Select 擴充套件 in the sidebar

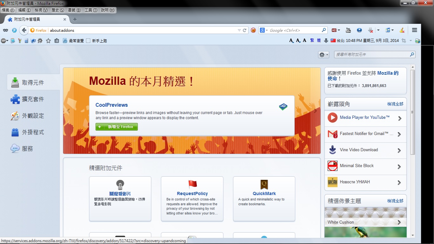pos(33,99)
